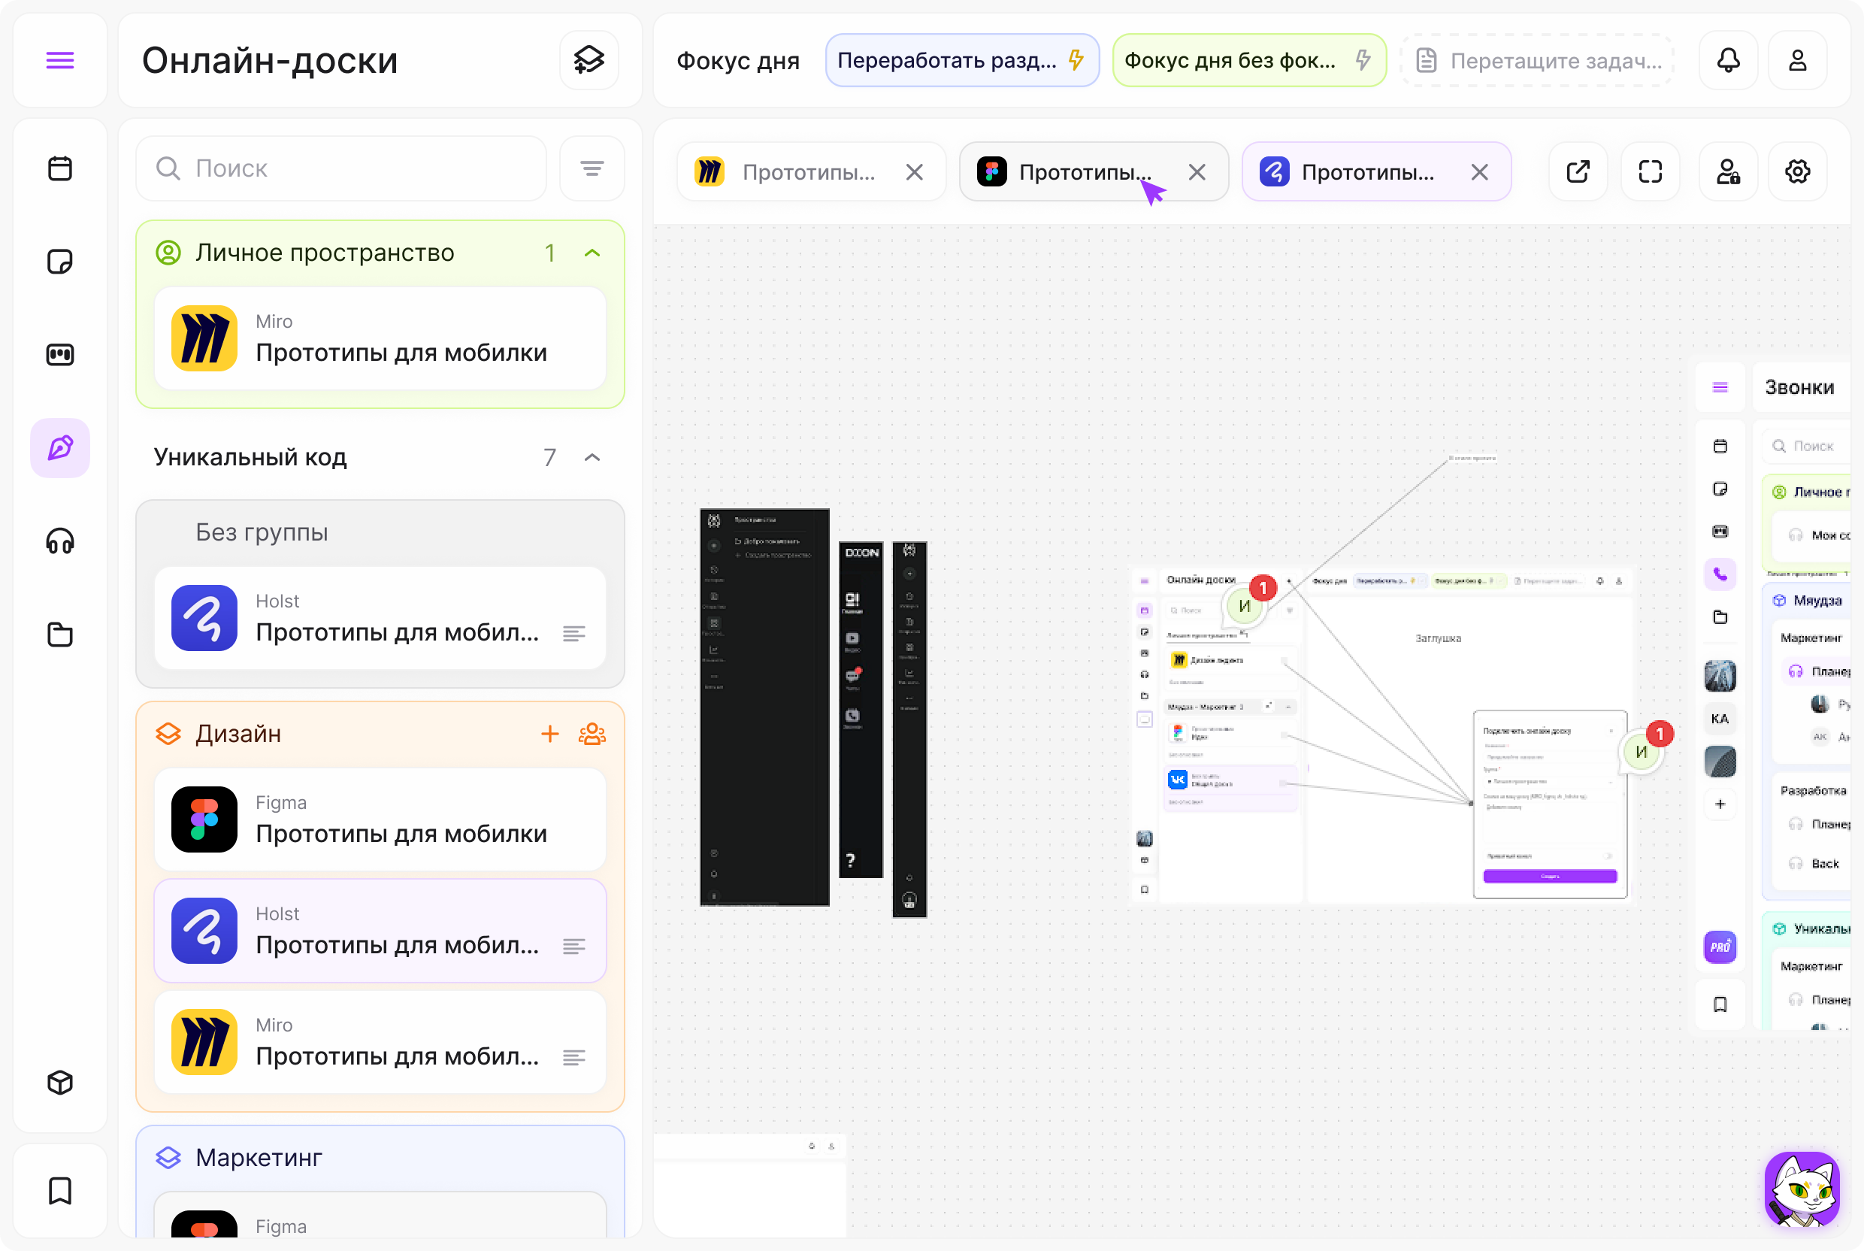
Task: Open Figma Прототипы для мобилки in Дизайн
Action: [380, 819]
